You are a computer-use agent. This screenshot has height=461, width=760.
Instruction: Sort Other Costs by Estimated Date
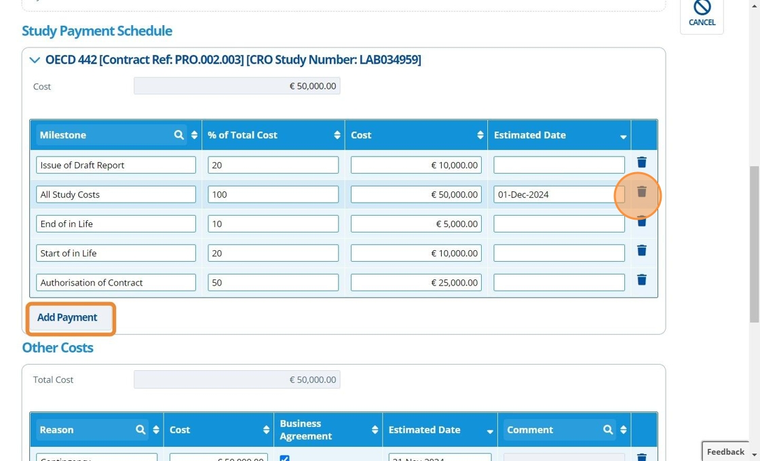click(x=489, y=431)
